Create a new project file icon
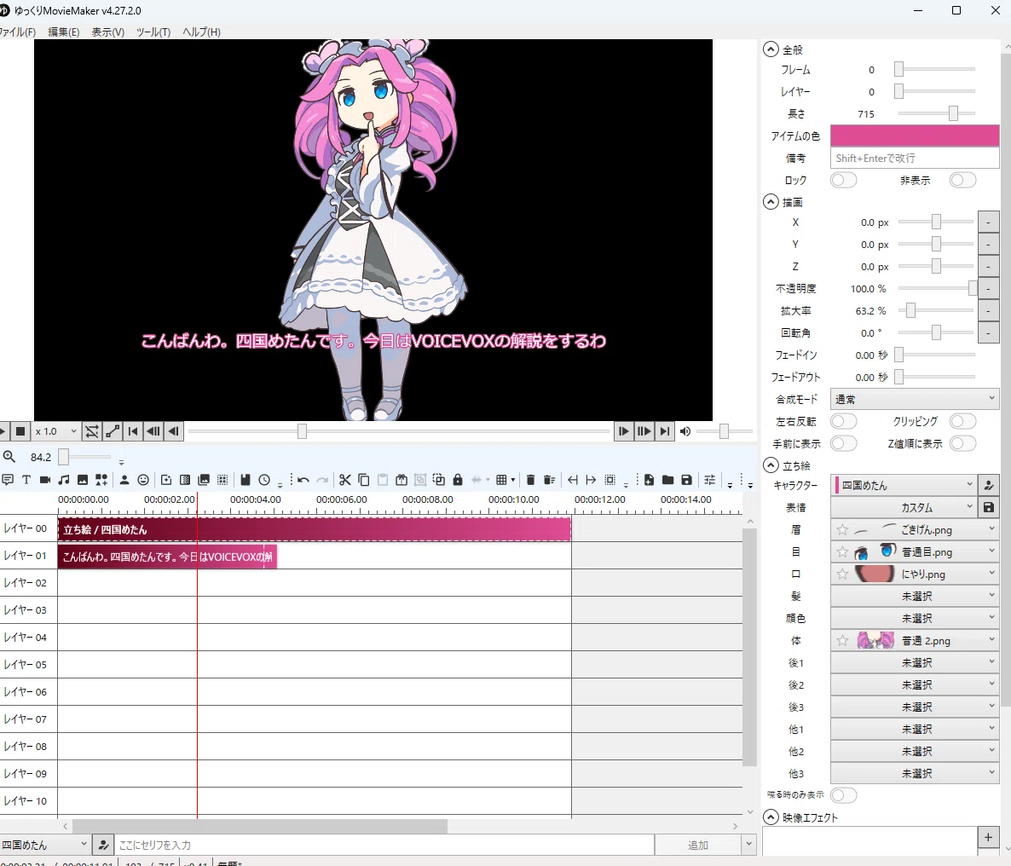The height and width of the screenshot is (866, 1011). click(650, 480)
